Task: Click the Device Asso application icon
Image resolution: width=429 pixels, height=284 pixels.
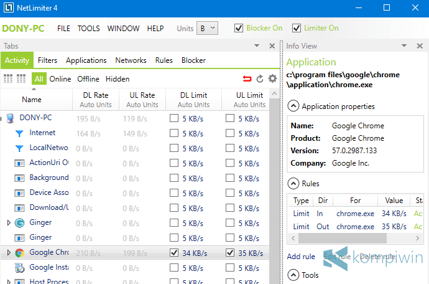Action: click(19, 193)
